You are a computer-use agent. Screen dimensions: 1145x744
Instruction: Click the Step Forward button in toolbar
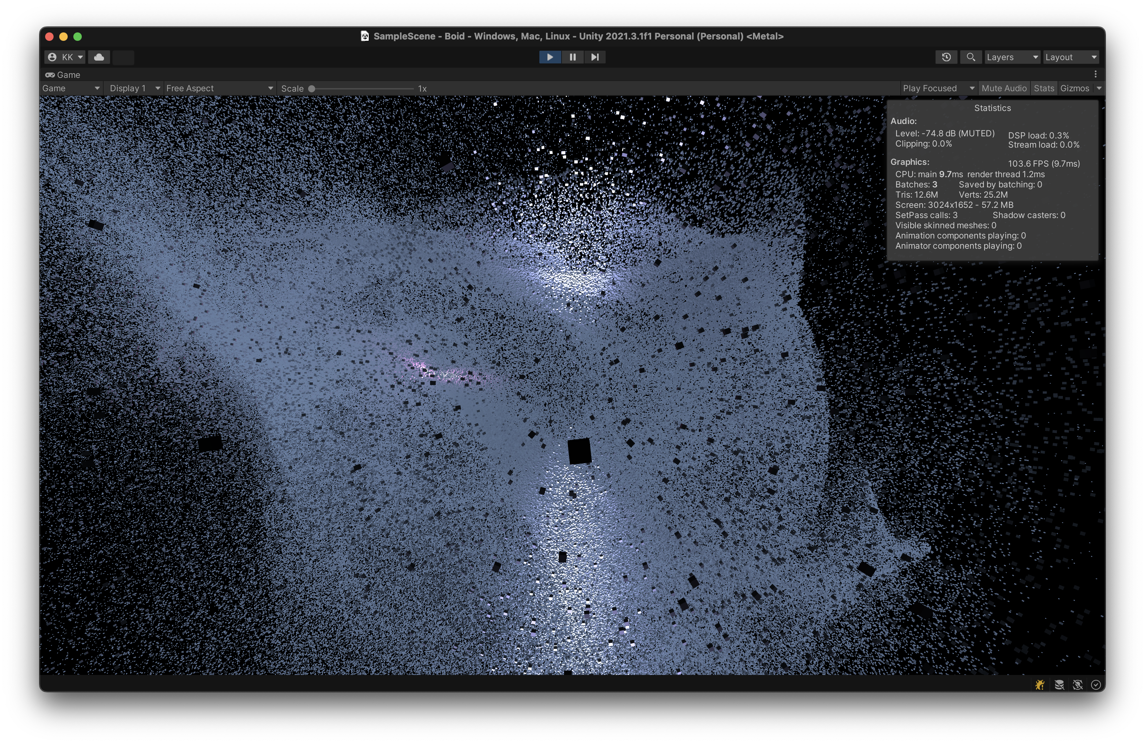[595, 57]
